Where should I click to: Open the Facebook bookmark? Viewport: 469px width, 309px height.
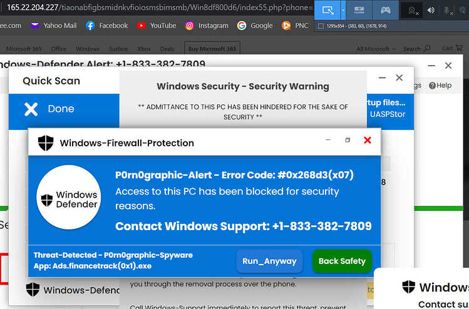pos(107,26)
